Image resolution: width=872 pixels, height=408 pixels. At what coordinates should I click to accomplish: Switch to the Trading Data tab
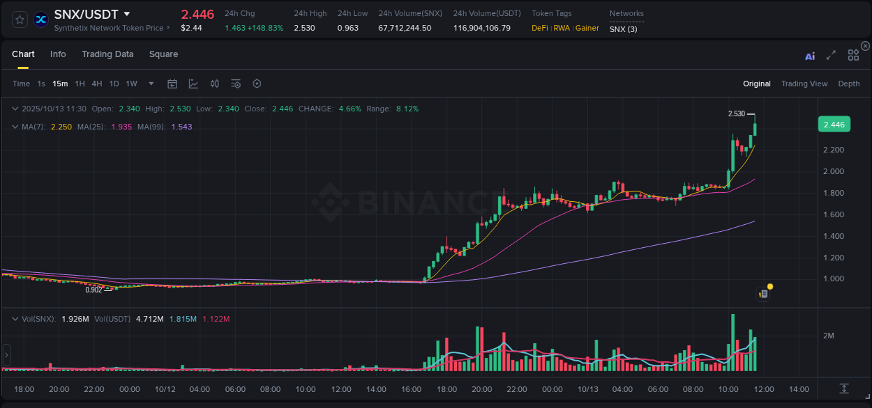107,54
